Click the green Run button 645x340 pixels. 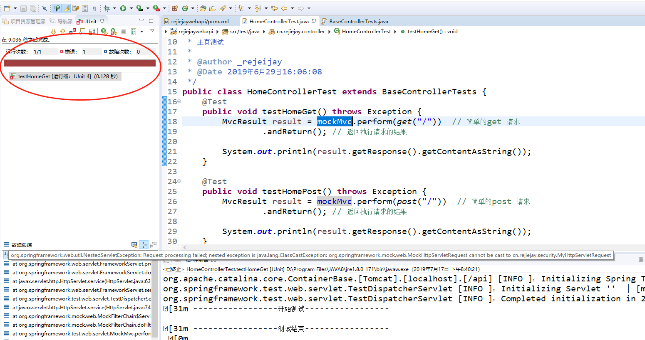[x=123, y=8]
